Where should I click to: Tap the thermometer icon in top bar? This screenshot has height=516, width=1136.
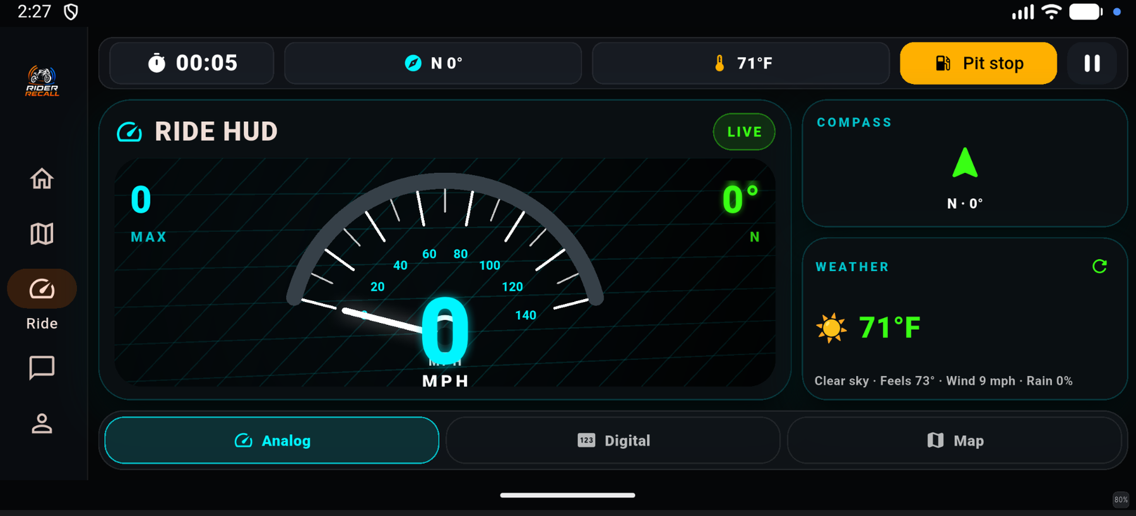coord(719,63)
